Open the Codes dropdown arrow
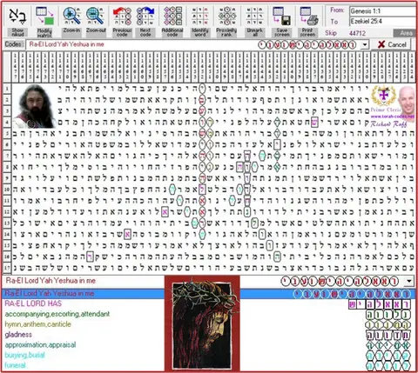This screenshot has width=418, height=373. pos(365,44)
